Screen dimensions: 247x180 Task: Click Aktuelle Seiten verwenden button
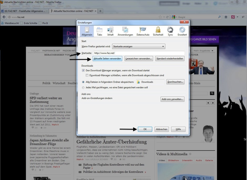point(107,59)
